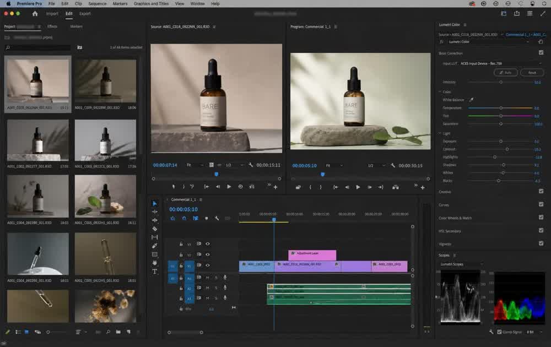The image size is (551, 347).
Task: Toggle Curves section checkbox
Action: tap(541, 204)
